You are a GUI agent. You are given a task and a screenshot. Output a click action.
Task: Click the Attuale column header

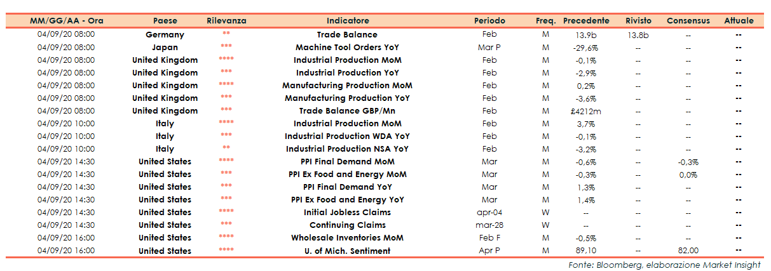(x=739, y=21)
